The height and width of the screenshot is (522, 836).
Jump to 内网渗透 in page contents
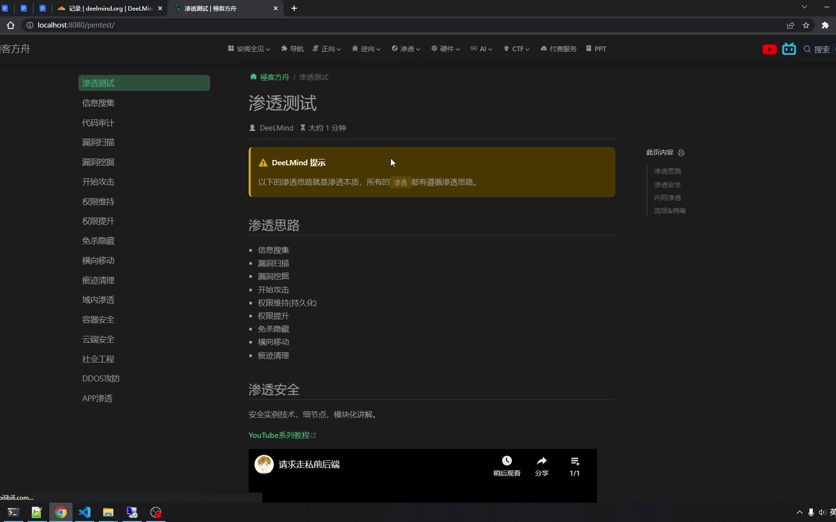point(667,198)
